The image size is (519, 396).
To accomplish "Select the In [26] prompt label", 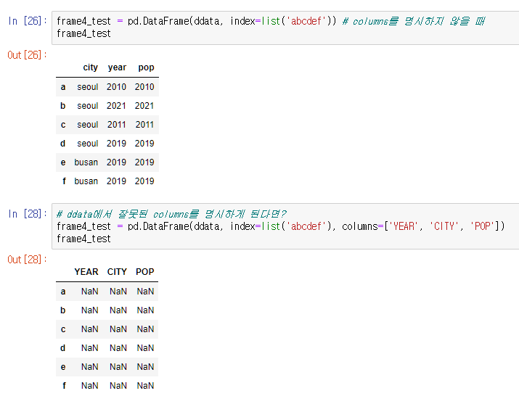I will pyautogui.click(x=28, y=21).
